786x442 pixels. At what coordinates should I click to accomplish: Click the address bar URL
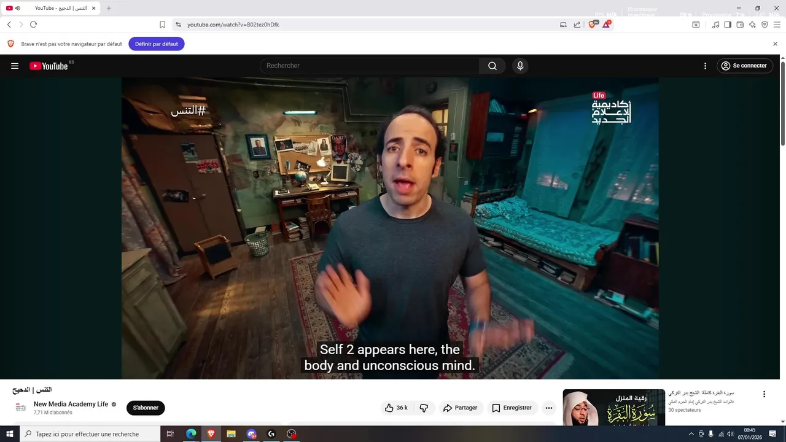(x=233, y=25)
